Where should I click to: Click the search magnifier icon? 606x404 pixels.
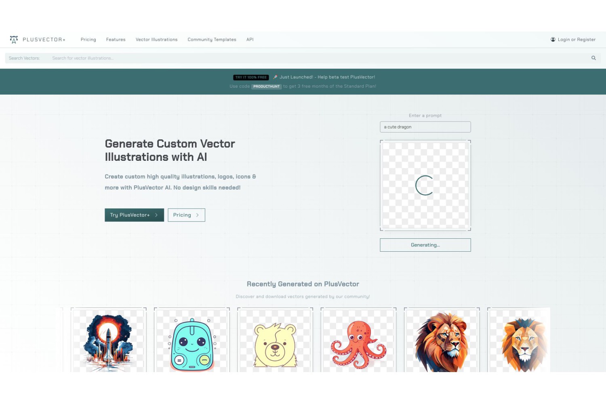point(593,58)
